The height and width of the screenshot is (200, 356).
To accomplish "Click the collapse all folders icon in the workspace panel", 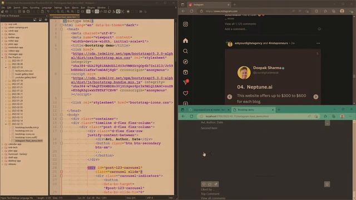I will point(40,20).
